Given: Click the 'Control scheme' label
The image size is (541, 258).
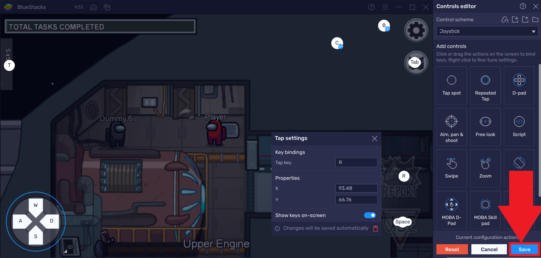Looking at the screenshot, I should coord(455,19).
